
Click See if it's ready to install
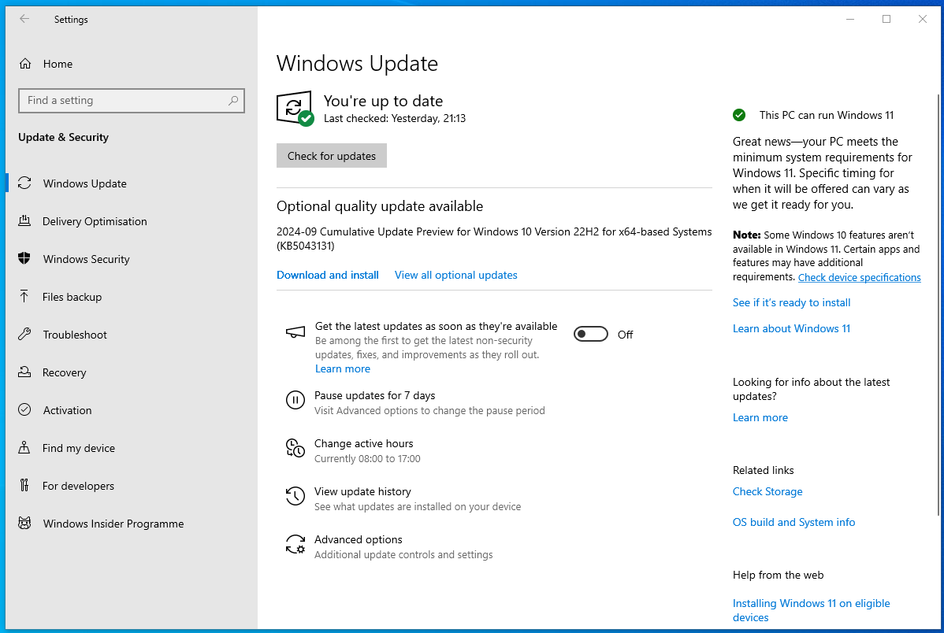point(791,302)
